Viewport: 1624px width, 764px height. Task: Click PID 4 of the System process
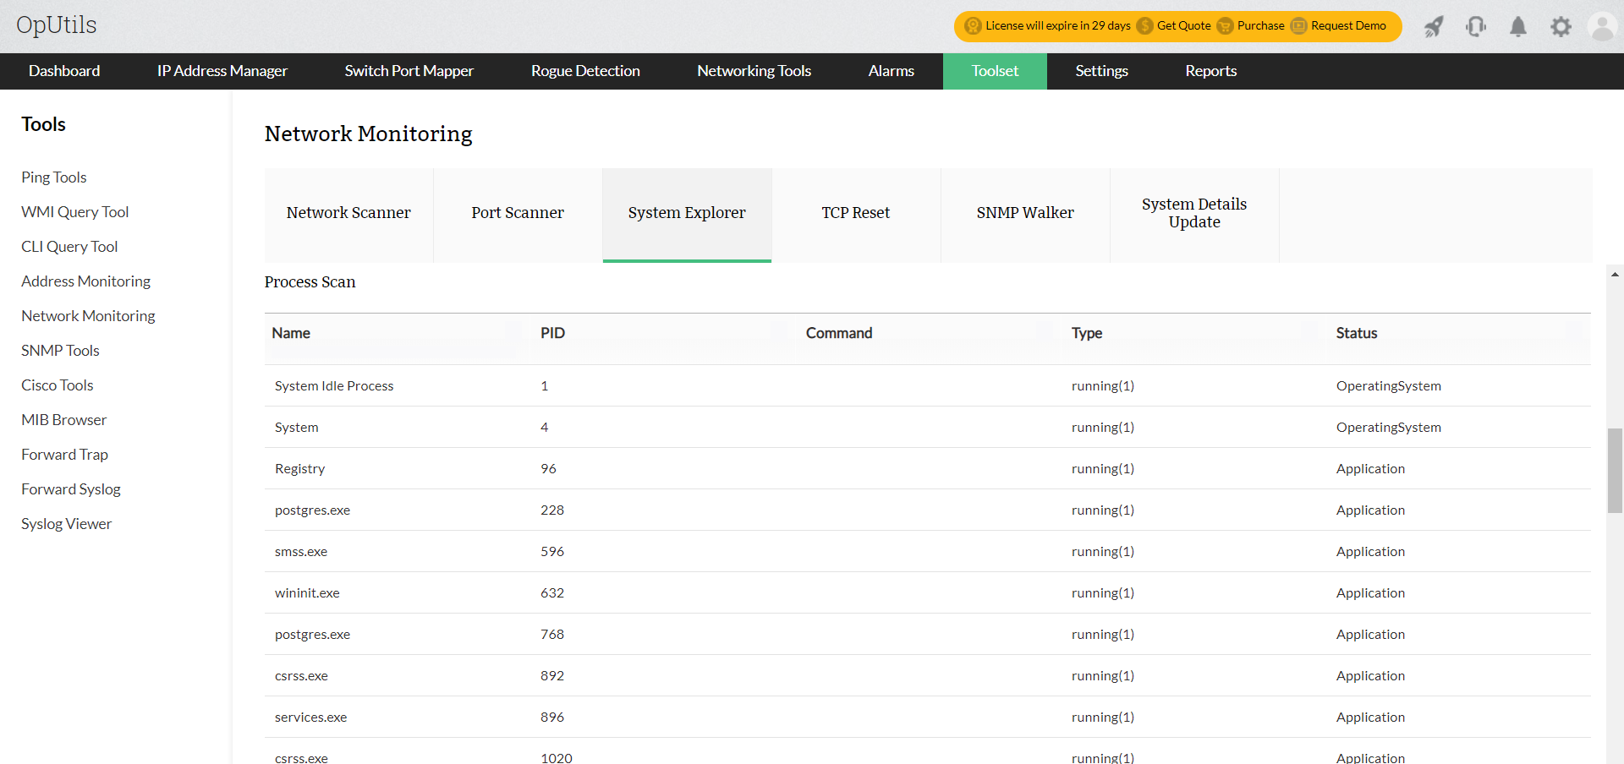click(x=545, y=428)
